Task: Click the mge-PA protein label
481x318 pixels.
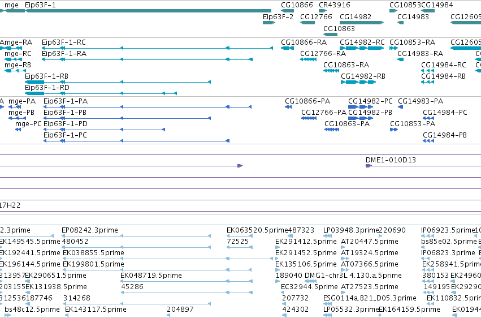Action: [22, 101]
